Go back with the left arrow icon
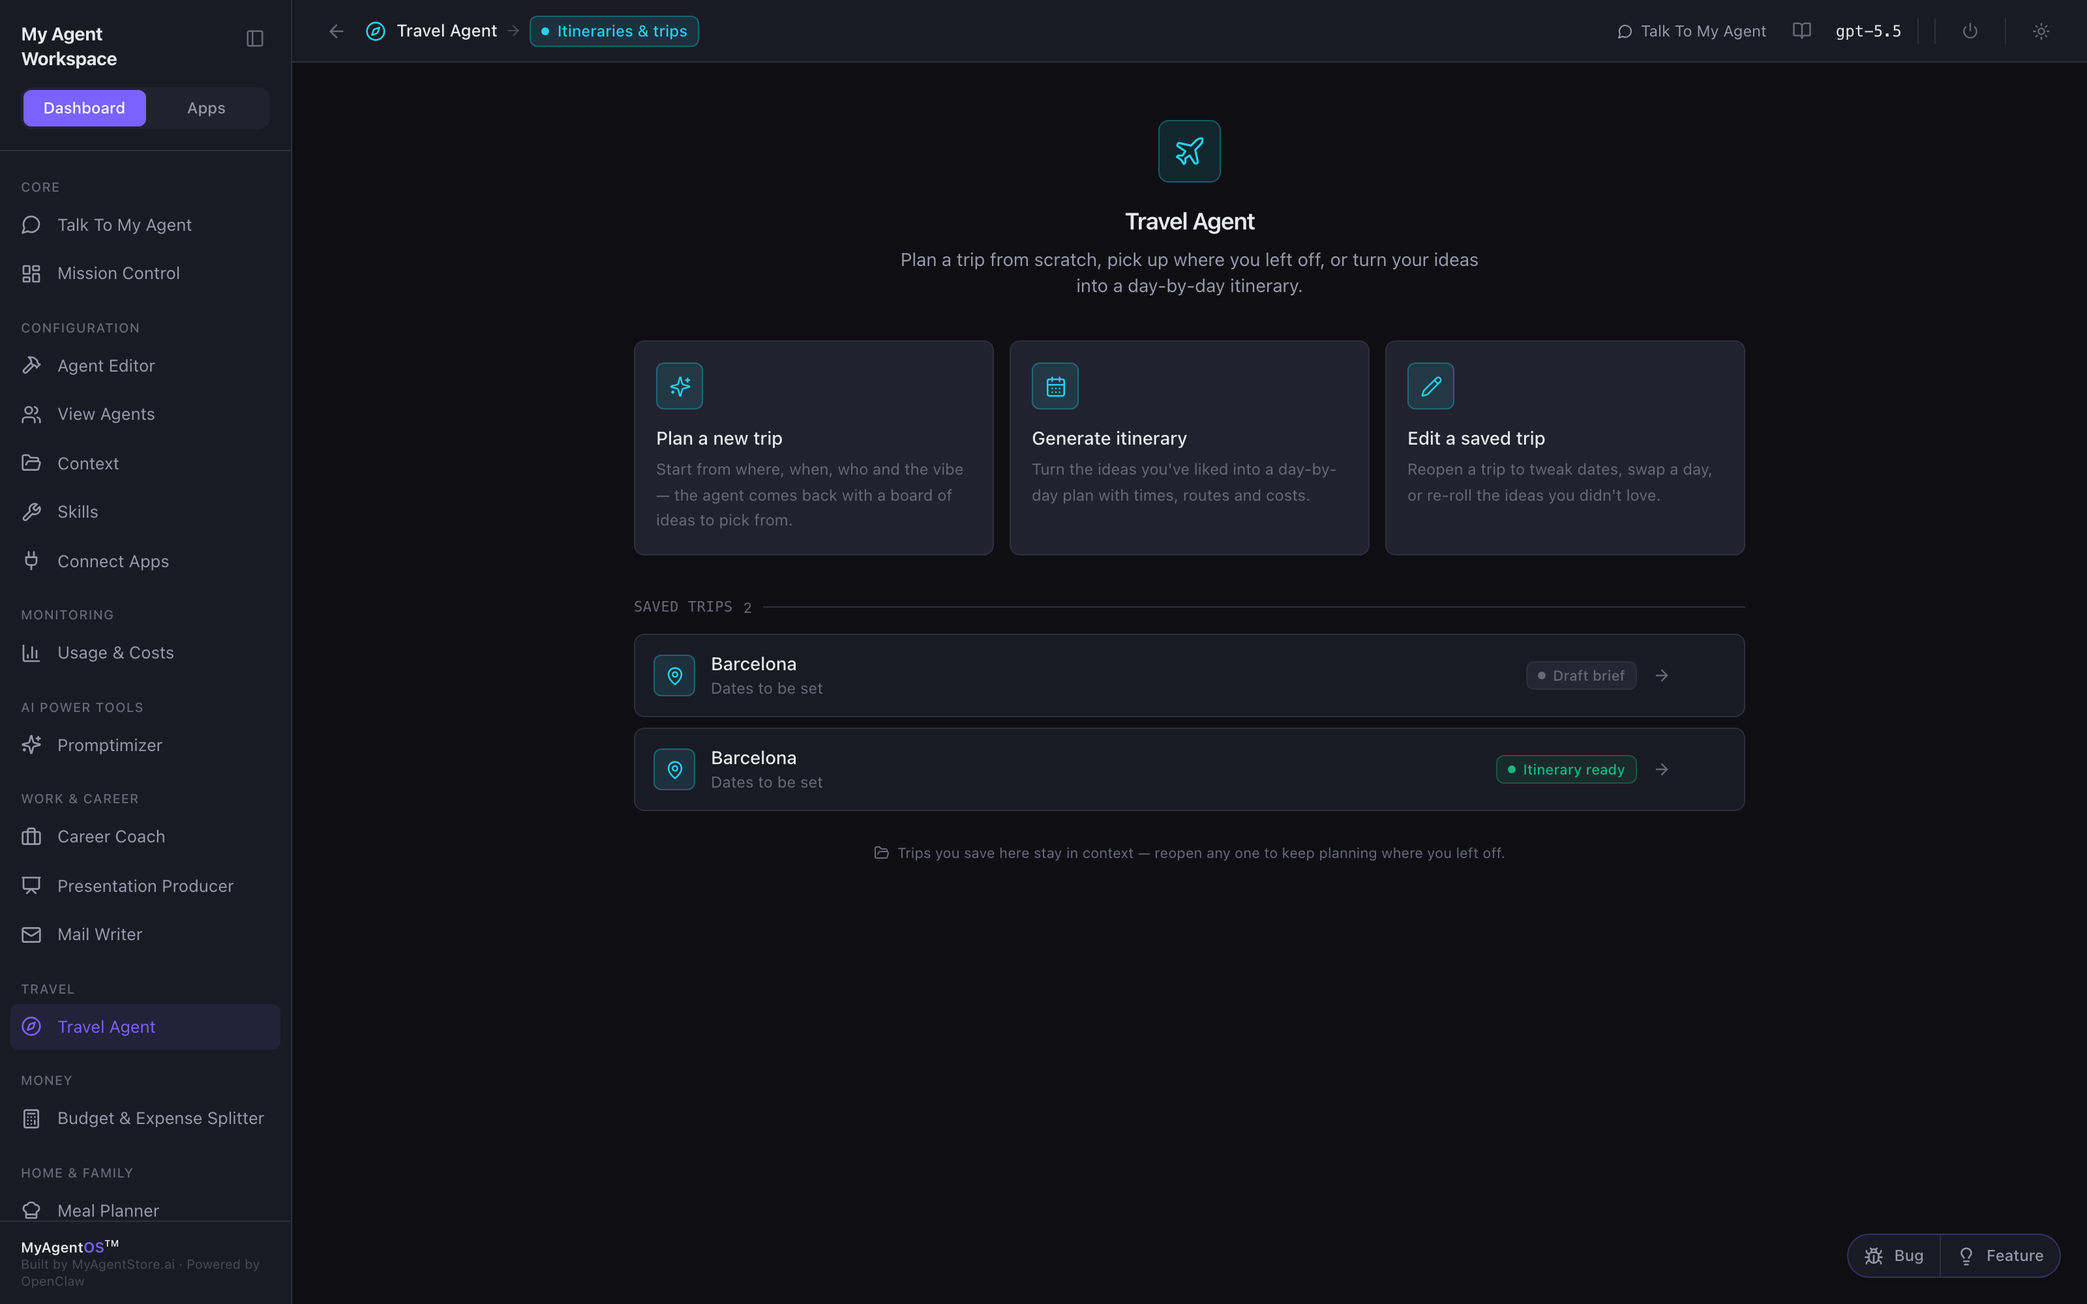Viewport: 2087px width, 1304px height. click(337, 31)
